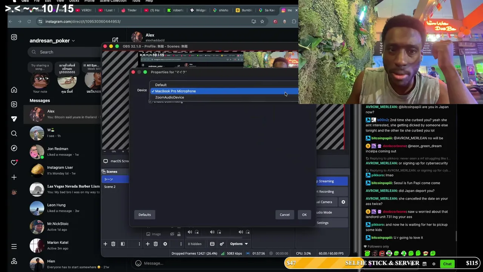Click the Instagram Home sidebar icon

pos(14,90)
